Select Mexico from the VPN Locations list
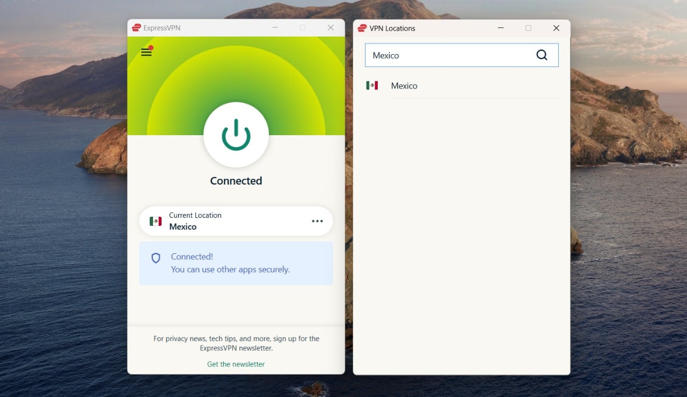 [x=404, y=86]
